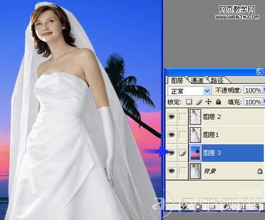Add a layer mask to 图层 3
This screenshot has height=220, width=265.
pyautogui.click(x=198, y=207)
